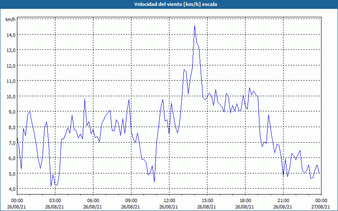Click the lowest wind dip before 03:00
Image resolution: width=338 pixels, height=211 pixels.
pyautogui.click(x=51, y=186)
